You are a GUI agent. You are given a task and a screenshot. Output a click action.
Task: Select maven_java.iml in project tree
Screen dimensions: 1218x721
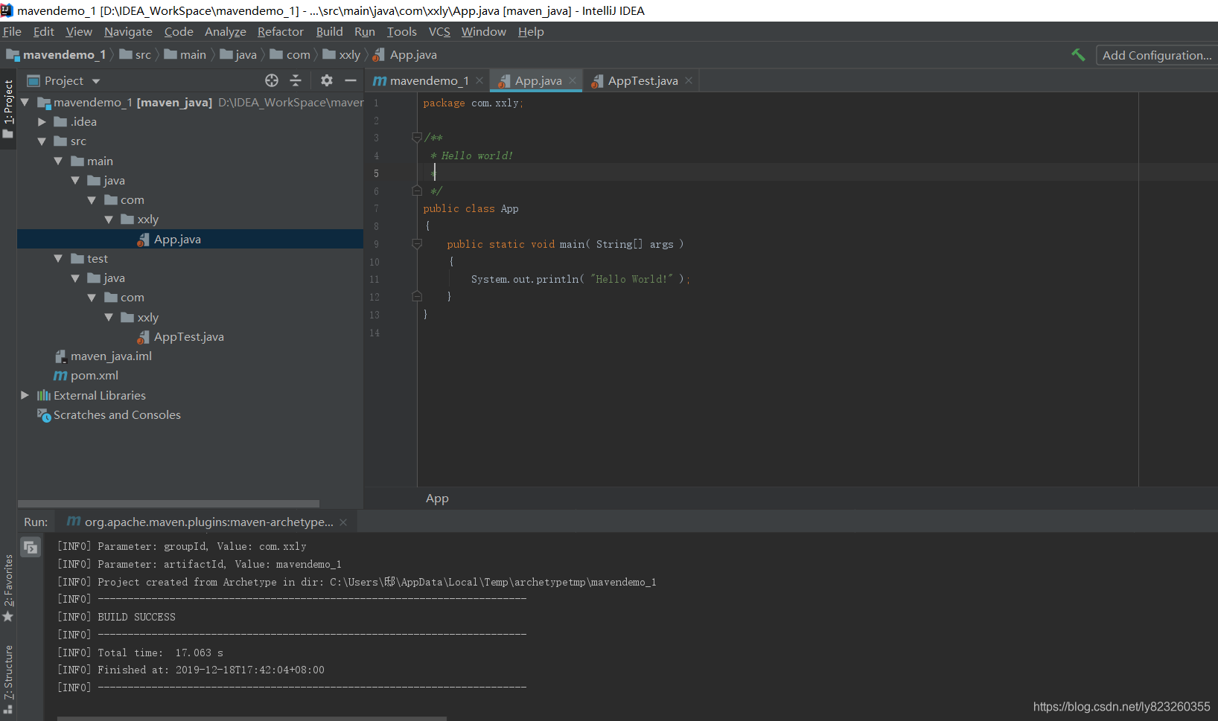click(x=111, y=356)
